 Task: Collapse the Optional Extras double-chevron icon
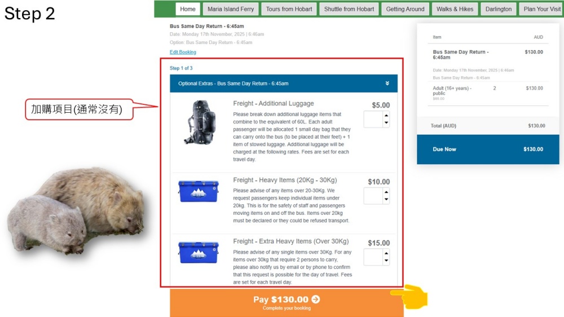coord(387,83)
